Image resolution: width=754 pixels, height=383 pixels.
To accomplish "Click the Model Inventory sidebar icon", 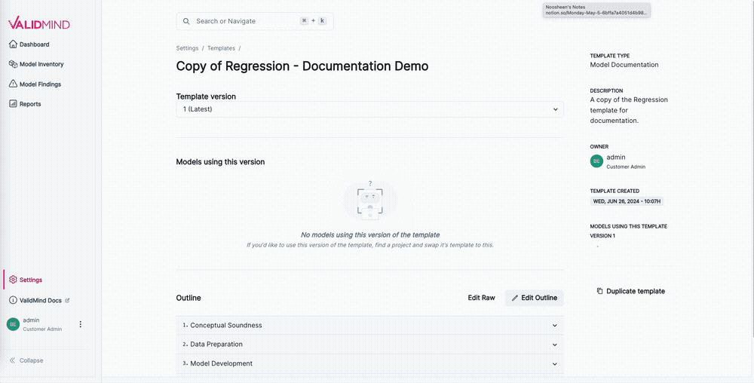I will click(x=13, y=64).
